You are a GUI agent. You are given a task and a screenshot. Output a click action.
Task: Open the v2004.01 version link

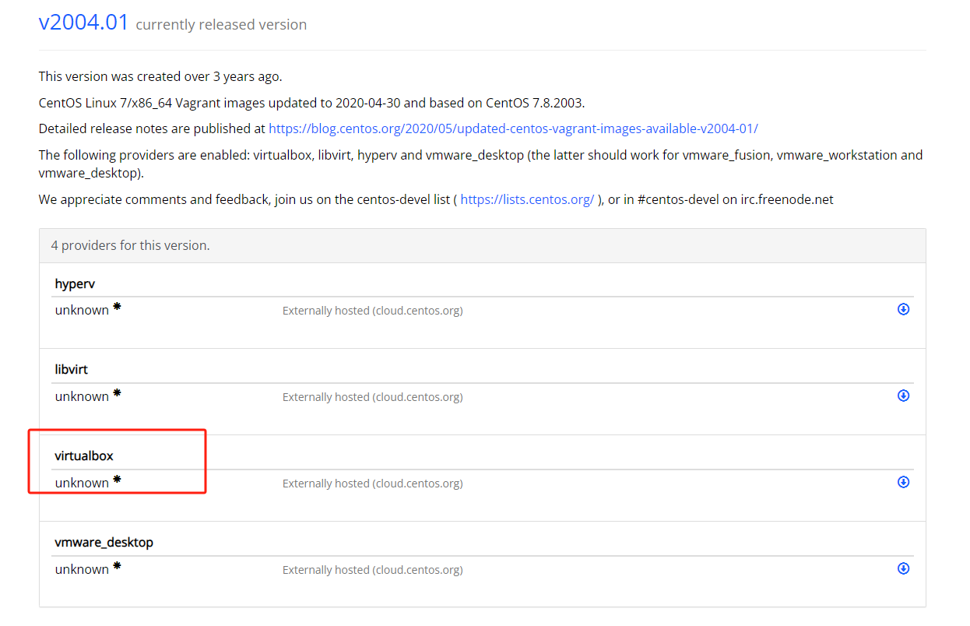[83, 22]
